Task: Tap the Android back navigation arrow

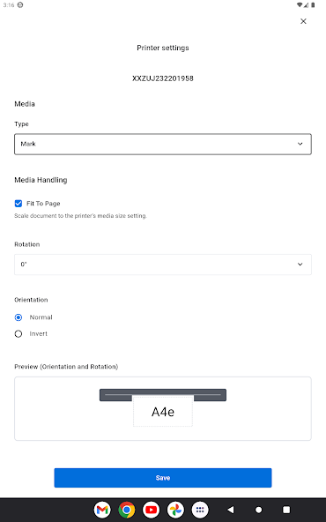Action: click(231, 510)
